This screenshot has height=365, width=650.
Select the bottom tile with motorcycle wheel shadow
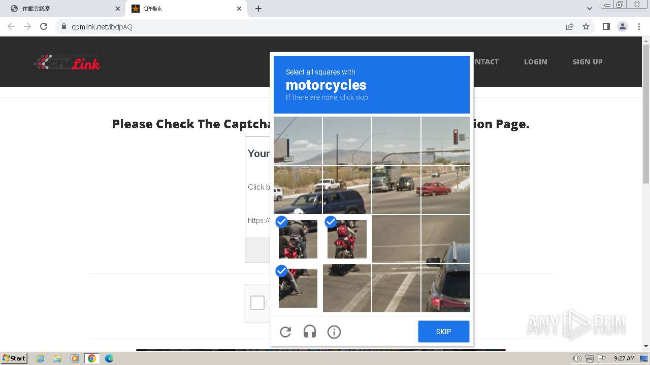tap(347, 288)
